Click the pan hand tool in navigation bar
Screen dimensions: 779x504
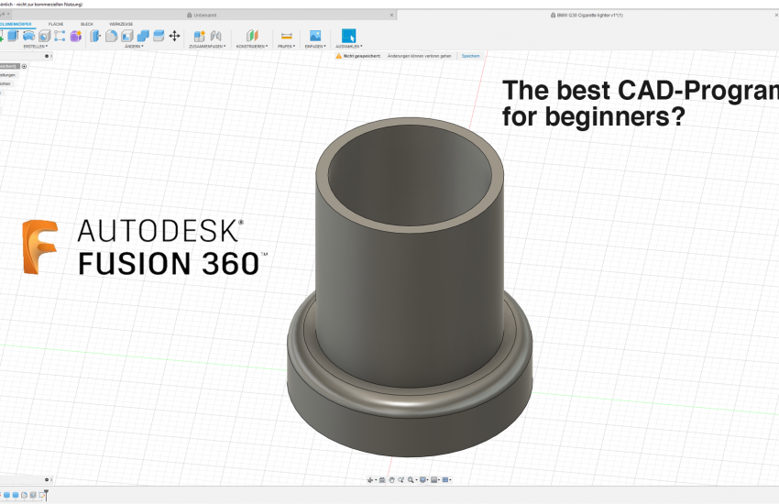click(391, 479)
